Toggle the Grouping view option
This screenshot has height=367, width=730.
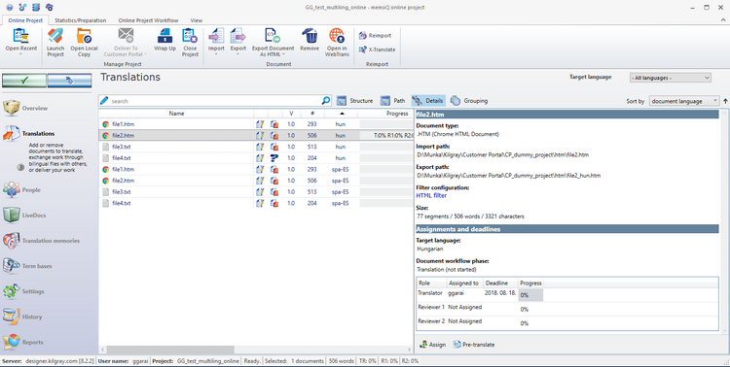(x=469, y=100)
